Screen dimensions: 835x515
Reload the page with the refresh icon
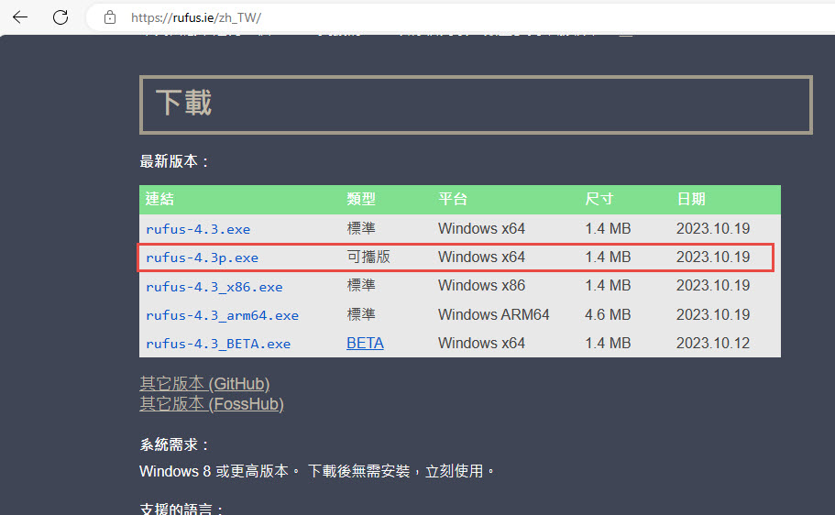tap(60, 17)
